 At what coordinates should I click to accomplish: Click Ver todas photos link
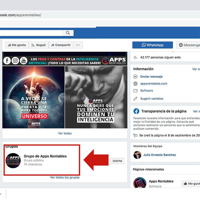tap(65, 133)
